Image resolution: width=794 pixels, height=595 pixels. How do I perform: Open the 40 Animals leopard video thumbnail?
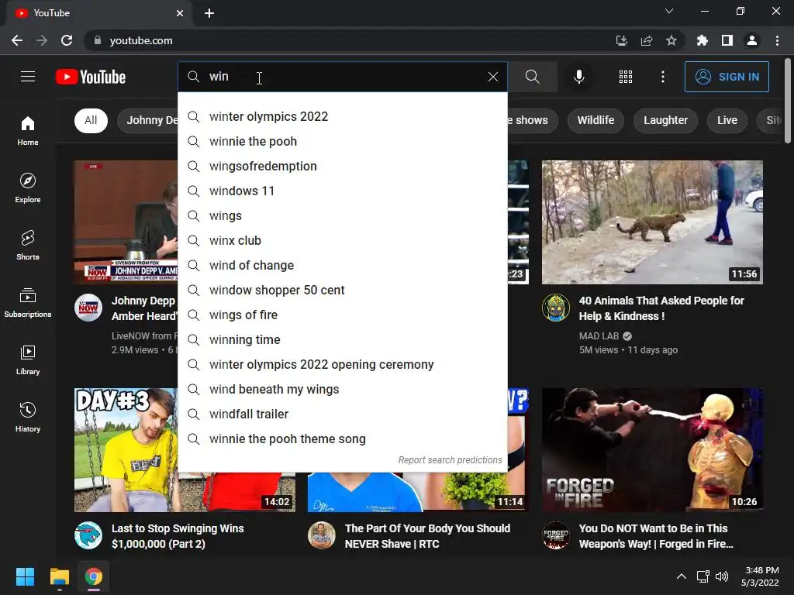coord(652,222)
